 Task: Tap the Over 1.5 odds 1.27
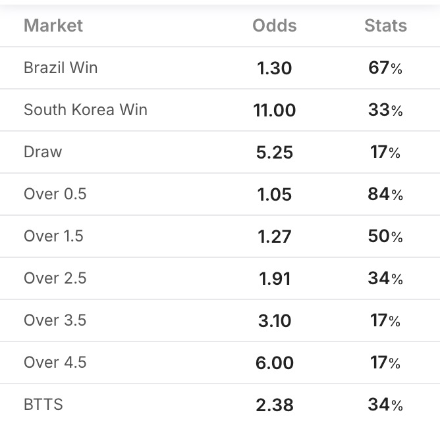click(274, 236)
